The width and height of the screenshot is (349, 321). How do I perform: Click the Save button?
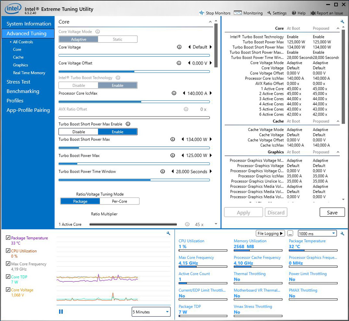332,213
